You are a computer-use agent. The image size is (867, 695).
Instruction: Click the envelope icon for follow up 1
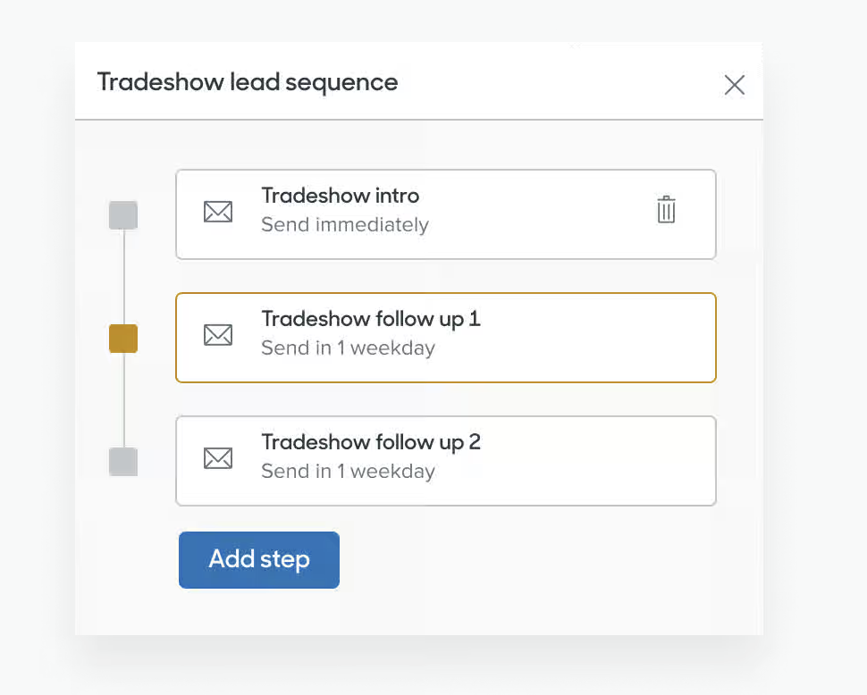(x=218, y=335)
